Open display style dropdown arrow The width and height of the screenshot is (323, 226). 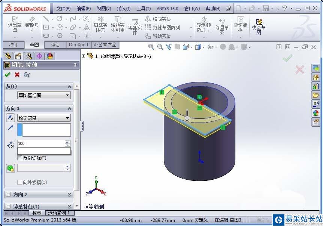(x=204, y=47)
